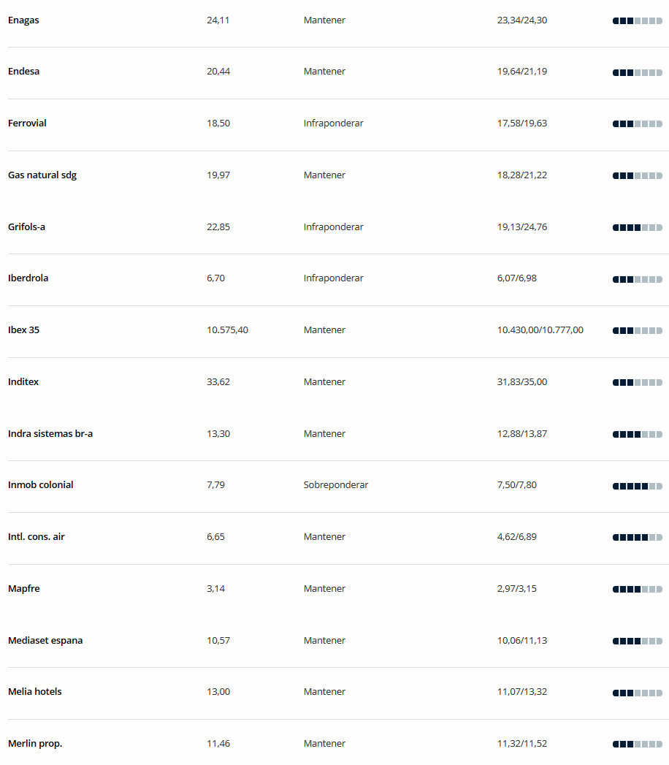Click the Enagas rating bar indicator

point(638,21)
